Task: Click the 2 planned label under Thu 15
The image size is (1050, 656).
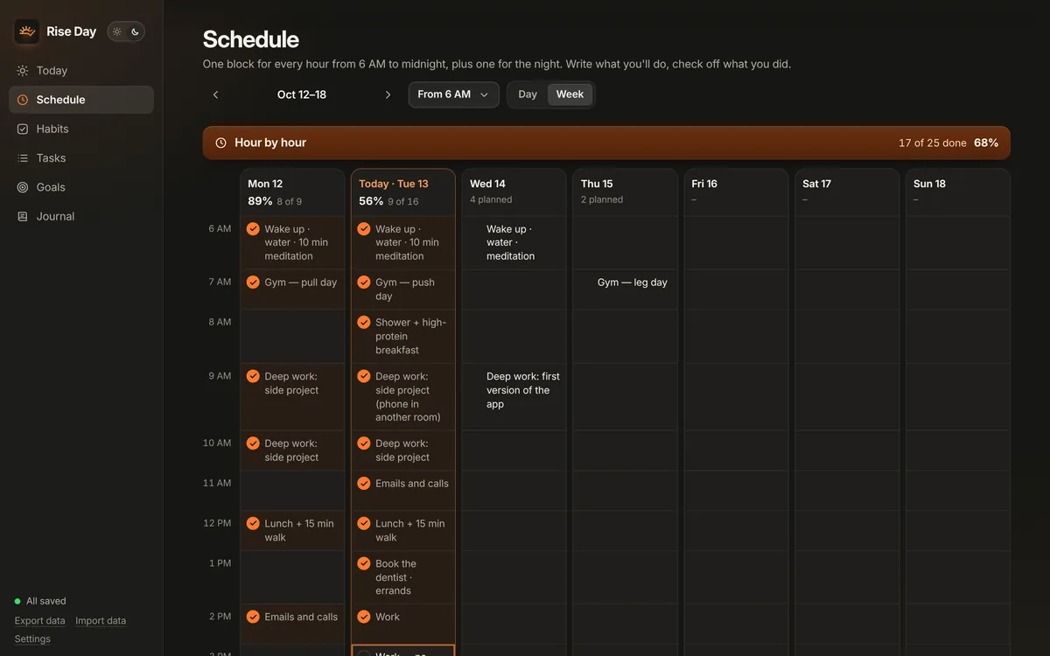Action: click(602, 199)
